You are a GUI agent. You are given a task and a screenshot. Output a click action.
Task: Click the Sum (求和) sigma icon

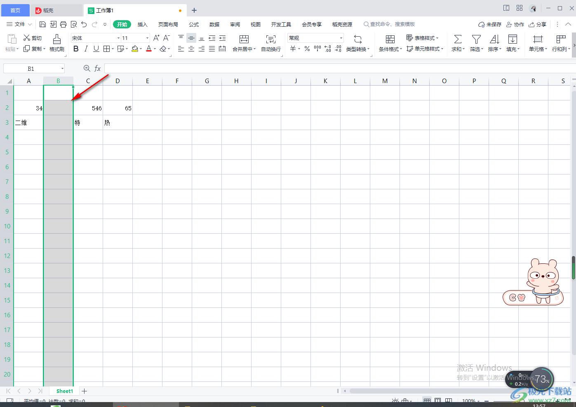(458, 39)
